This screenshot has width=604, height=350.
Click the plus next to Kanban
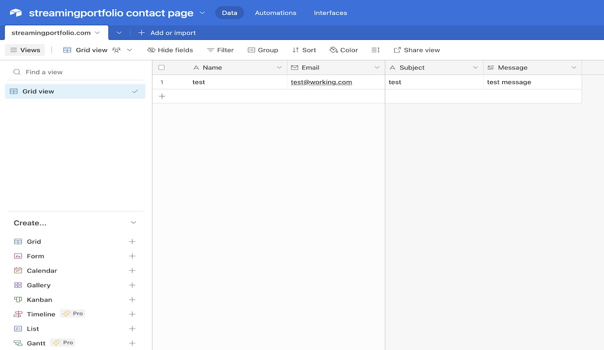point(132,300)
